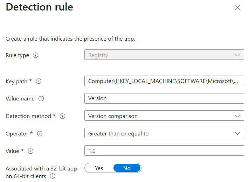Click the info icon beside Value
The image size is (249, 182).
coord(31,151)
